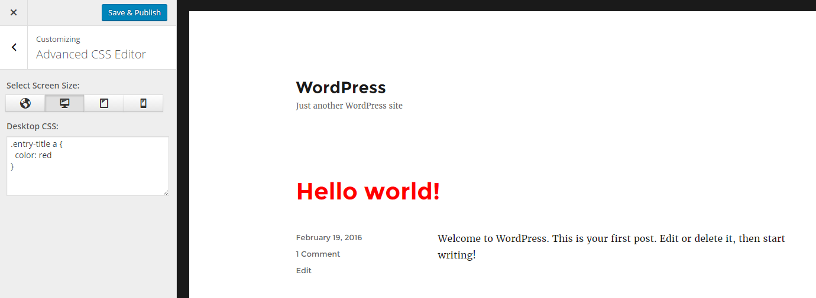
Task: Click inside the Desktop CSS text area
Action: point(88,166)
